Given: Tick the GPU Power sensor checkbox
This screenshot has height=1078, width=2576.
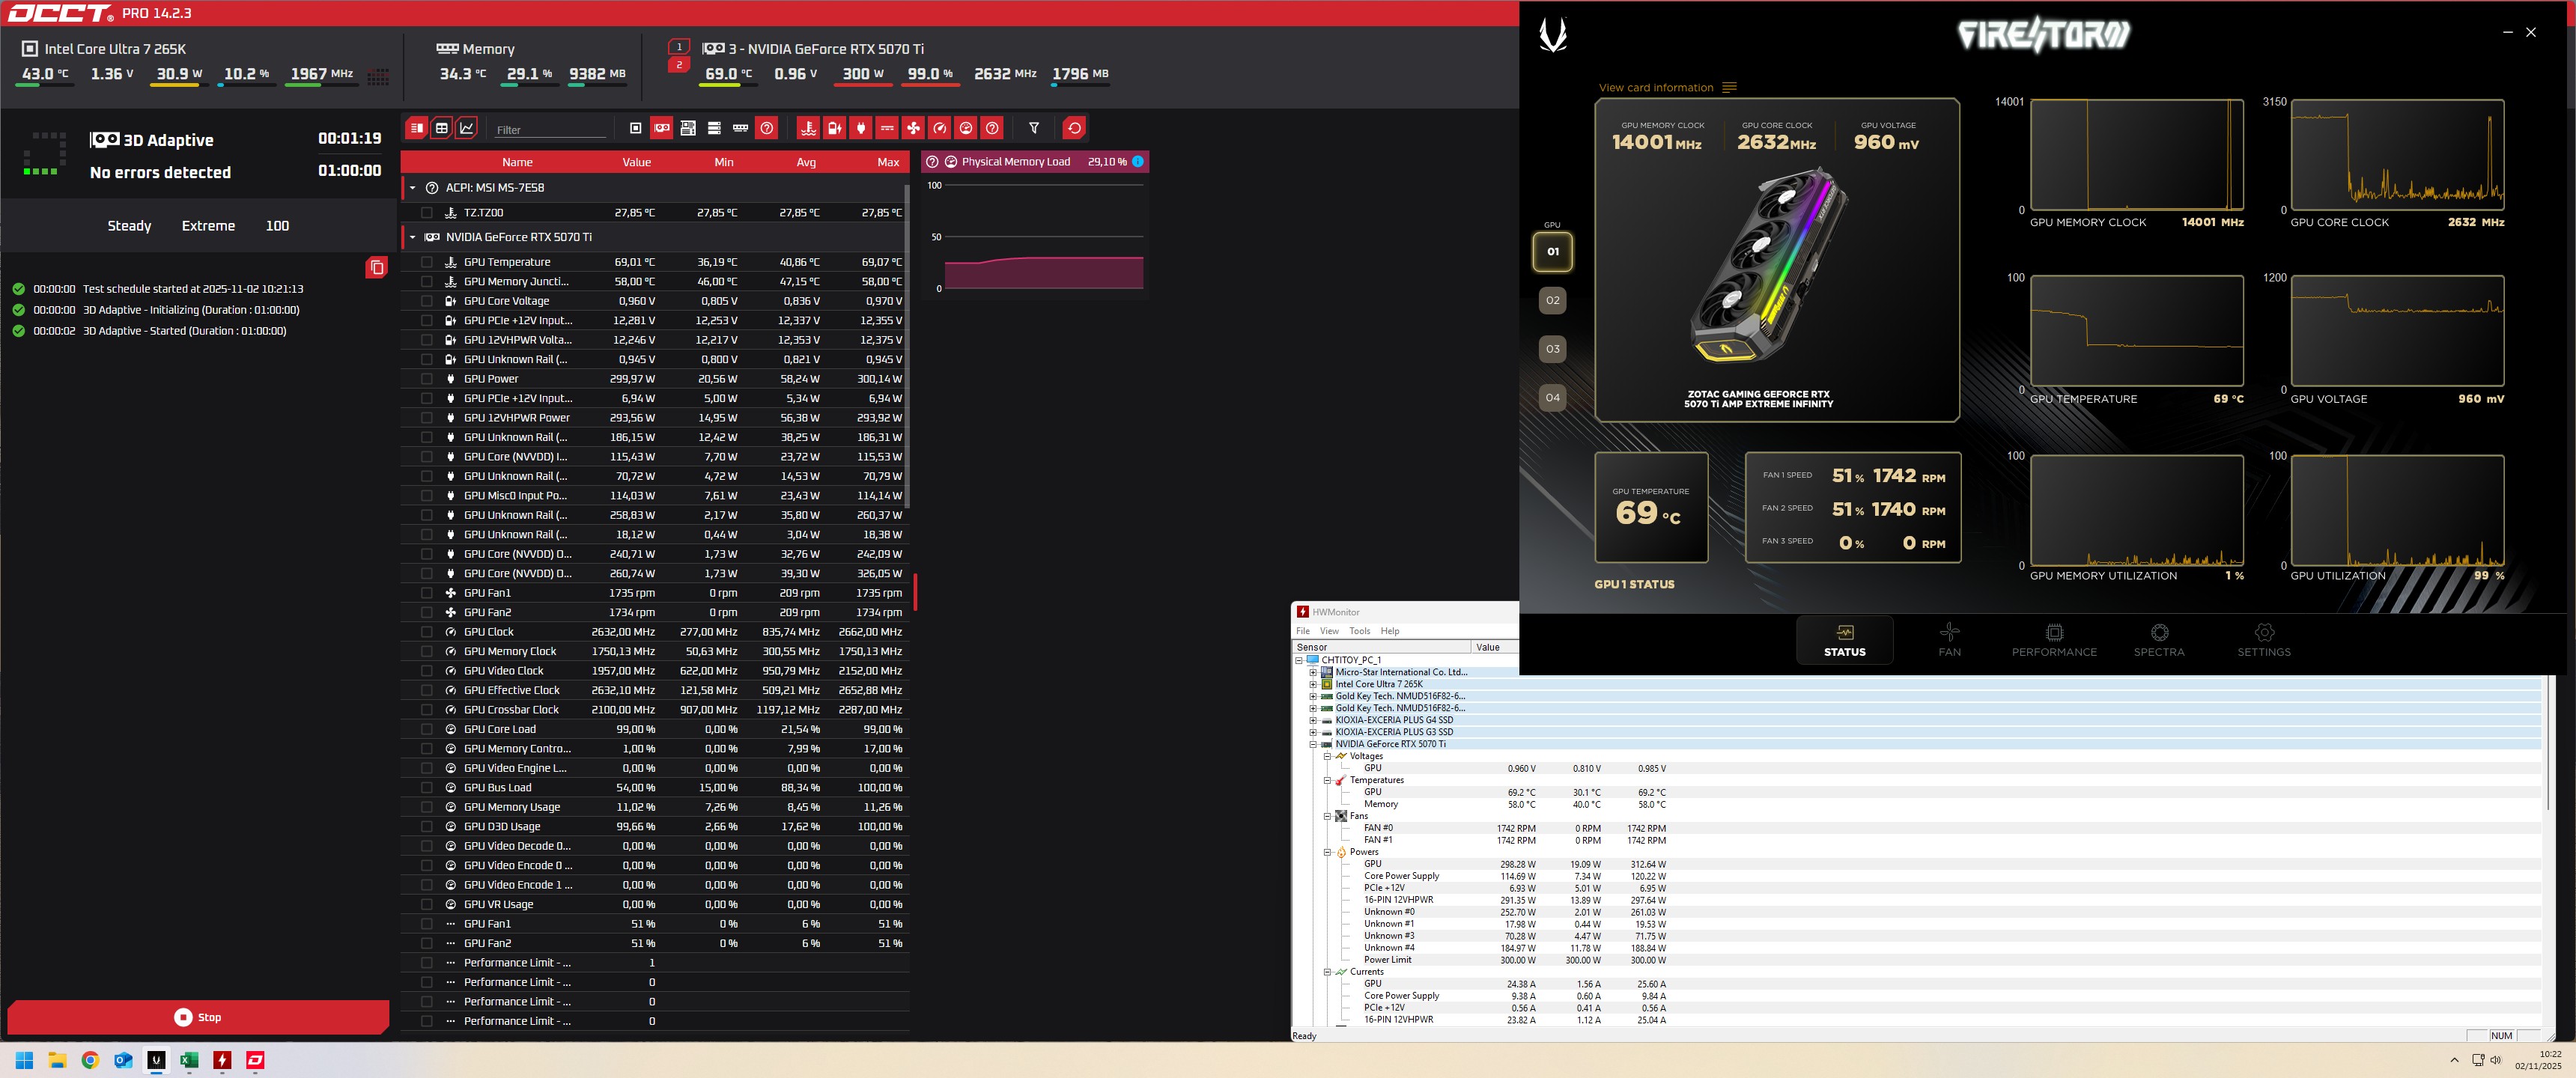Looking at the screenshot, I should tap(427, 379).
